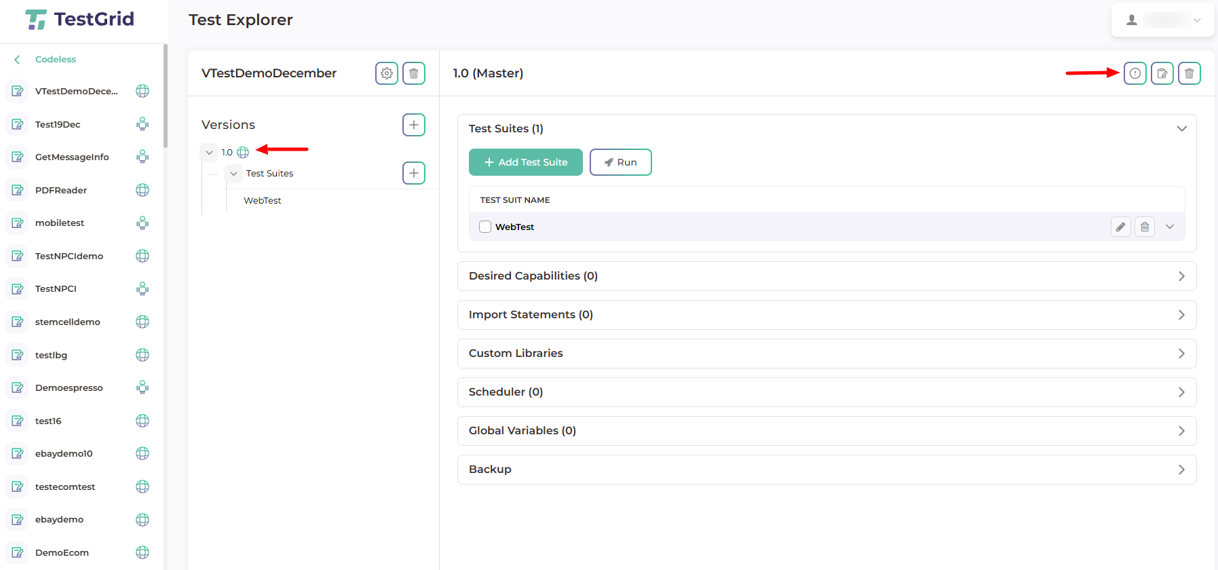
Task: Open the stemcelldemo project from sidebar
Action: click(68, 322)
